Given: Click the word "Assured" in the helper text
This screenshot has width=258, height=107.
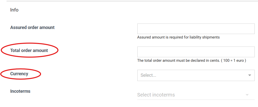Looking at the screenshot, I should tap(144, 37).
